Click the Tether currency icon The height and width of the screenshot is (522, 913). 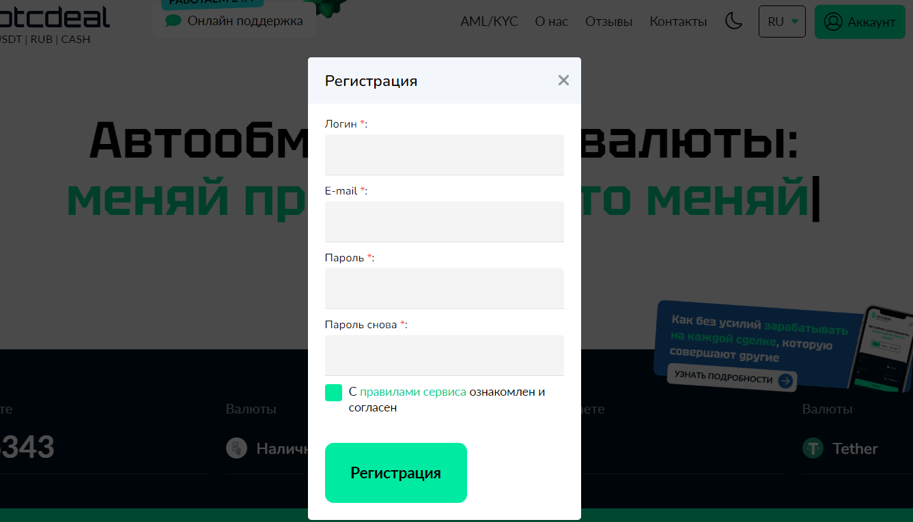coord(813,448)
